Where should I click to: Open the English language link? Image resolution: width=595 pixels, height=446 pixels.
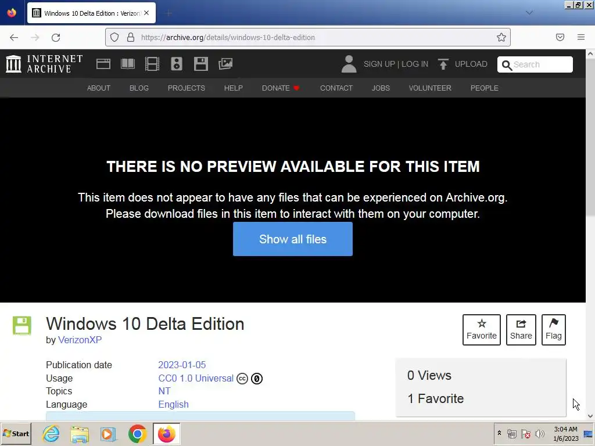[x=173, y=404]
